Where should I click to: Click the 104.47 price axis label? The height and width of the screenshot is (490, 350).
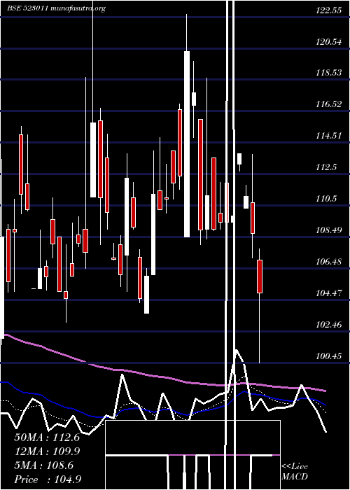coord(328,293)
